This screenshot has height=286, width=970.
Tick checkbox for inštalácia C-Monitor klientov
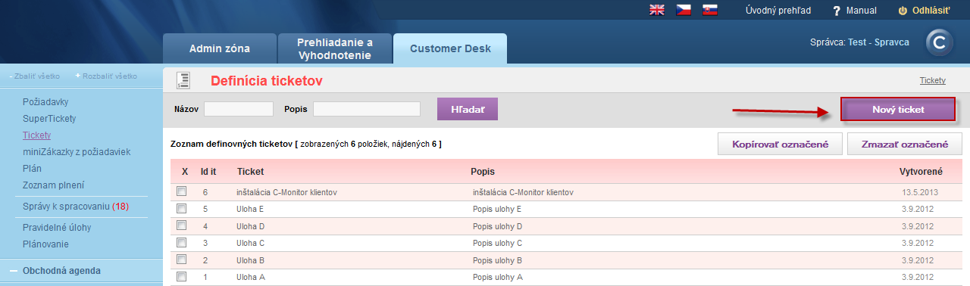pyautogui.click(x=182, y=191)
